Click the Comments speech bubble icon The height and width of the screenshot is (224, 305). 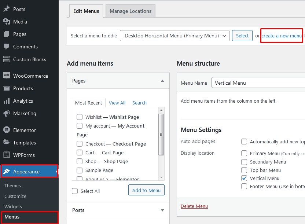7,47
